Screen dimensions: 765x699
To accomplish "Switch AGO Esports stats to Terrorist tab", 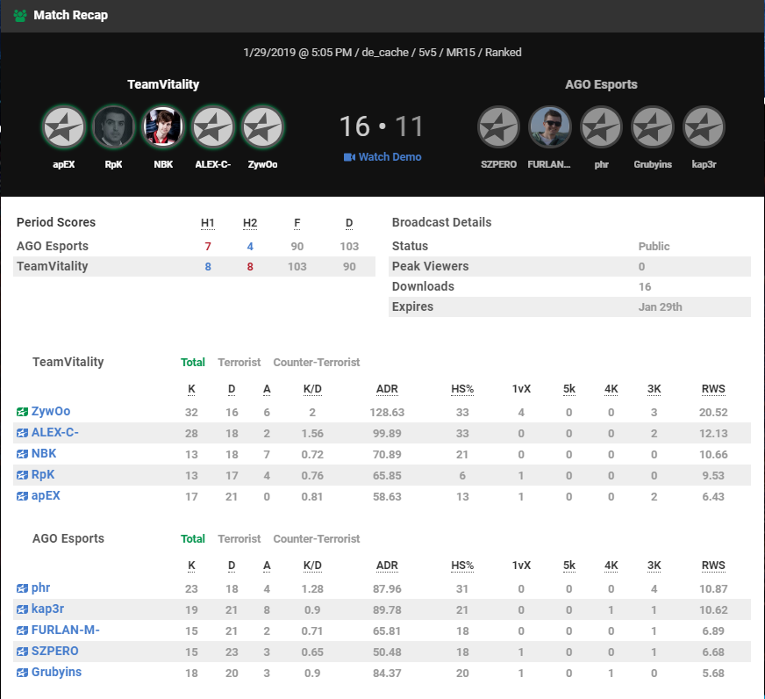I will [x=239, y=539].
